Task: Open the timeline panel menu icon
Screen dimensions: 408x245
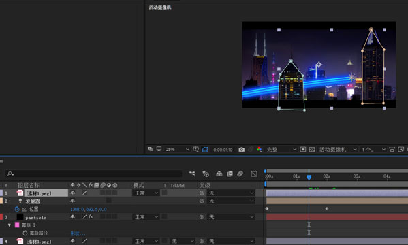Action: click(x=1, y=161)
